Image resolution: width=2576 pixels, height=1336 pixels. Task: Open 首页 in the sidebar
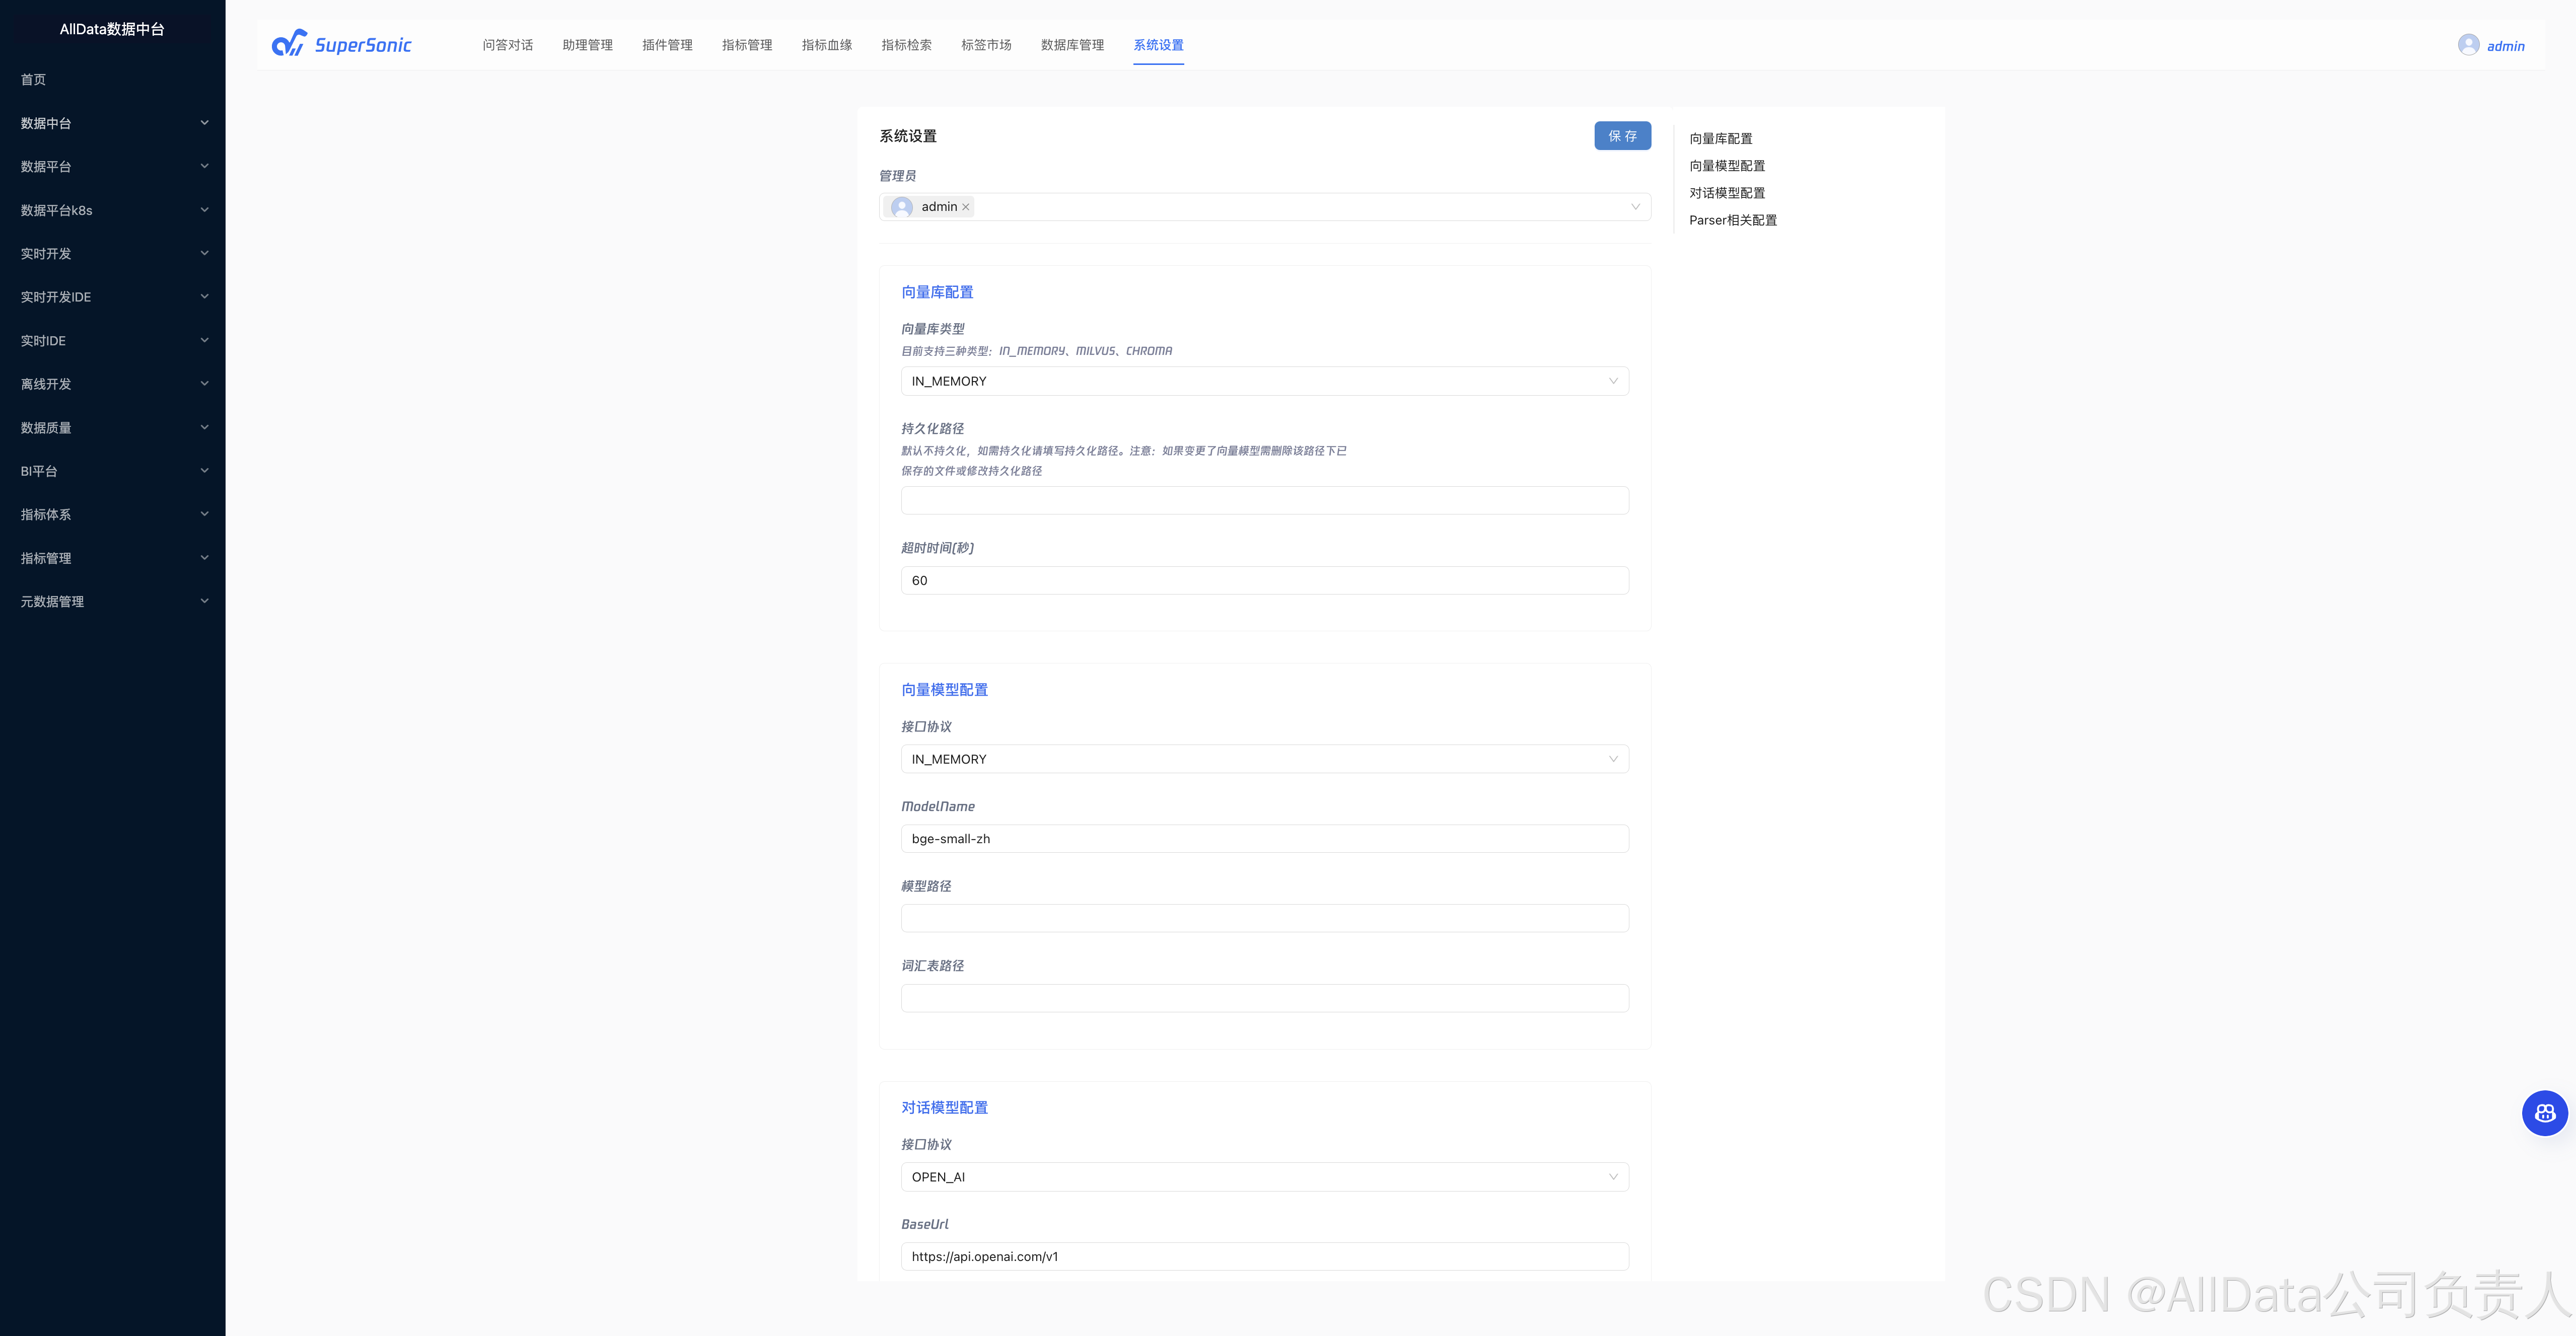pos(33,79)
